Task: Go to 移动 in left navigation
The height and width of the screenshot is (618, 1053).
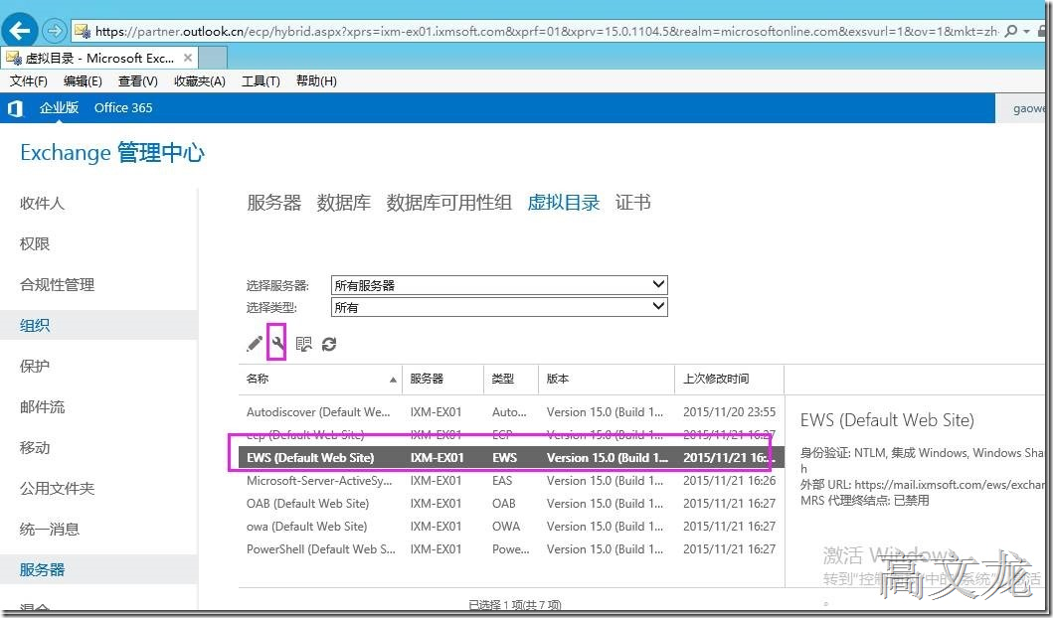Action: [x=35, y=447]
